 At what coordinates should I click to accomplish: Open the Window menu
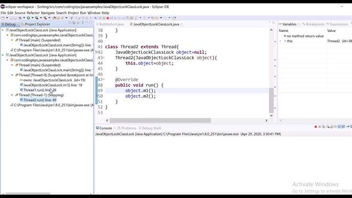(x=94, y=13)
